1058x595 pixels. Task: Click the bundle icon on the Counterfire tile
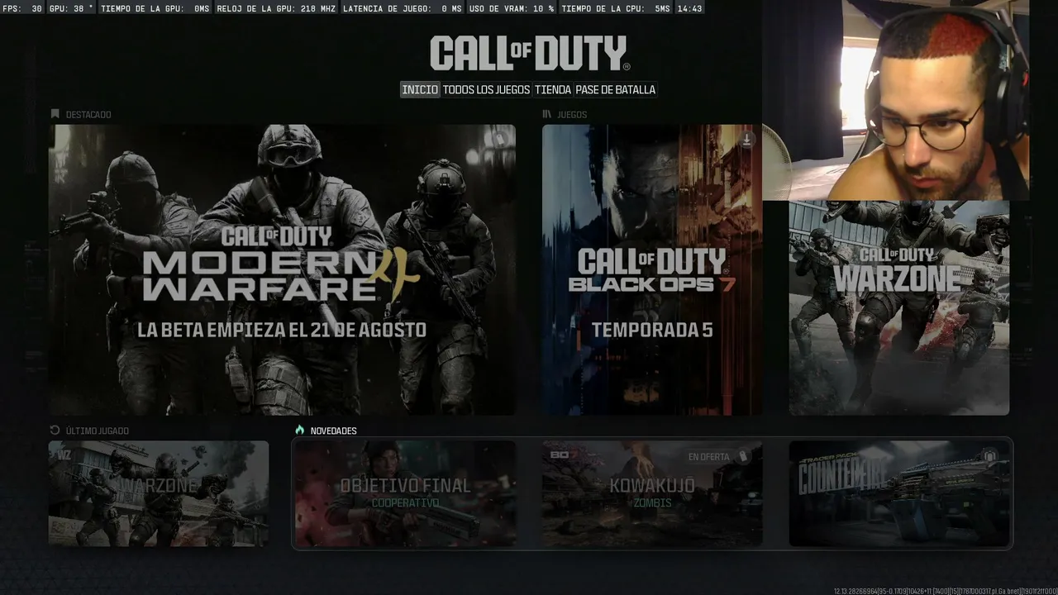pyautogui.click(x=989, y=456)
